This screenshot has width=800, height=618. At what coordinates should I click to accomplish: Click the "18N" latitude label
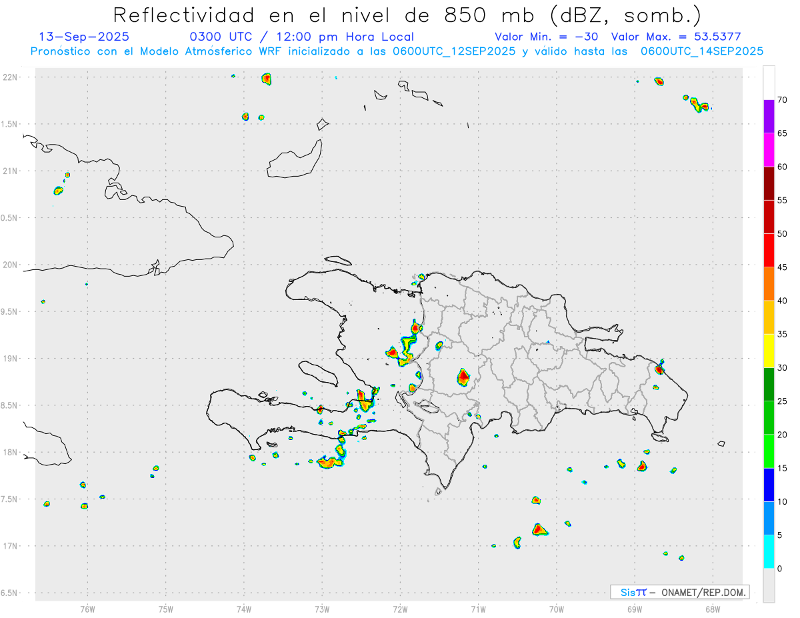click(11, 453)
